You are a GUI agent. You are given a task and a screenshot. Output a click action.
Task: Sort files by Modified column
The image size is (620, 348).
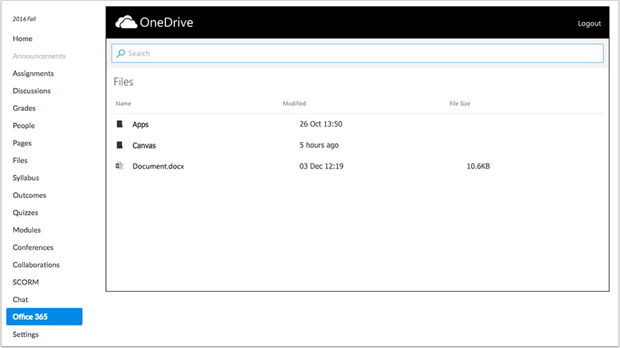click(x=294, y=104)
